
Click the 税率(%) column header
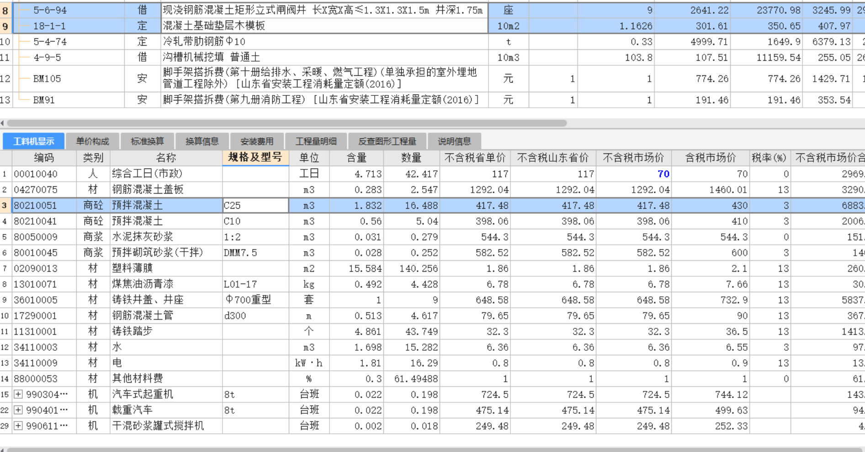[769, 158]
